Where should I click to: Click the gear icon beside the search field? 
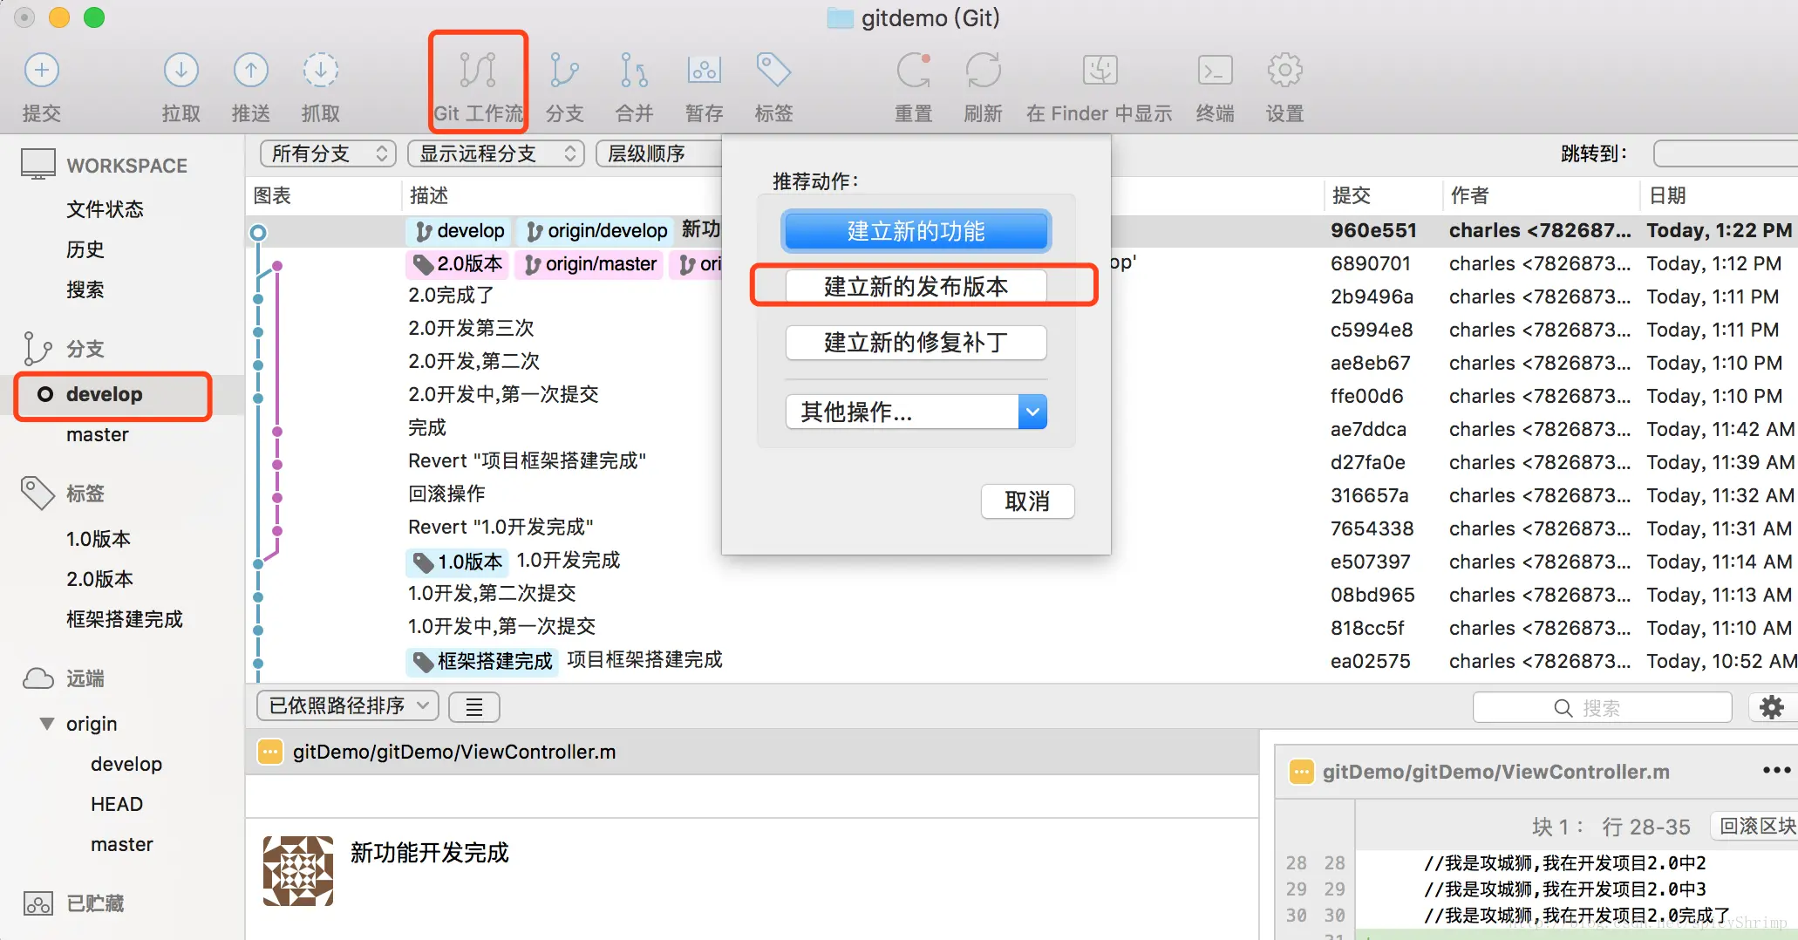pyautogui.click(x=1772, y=707)
